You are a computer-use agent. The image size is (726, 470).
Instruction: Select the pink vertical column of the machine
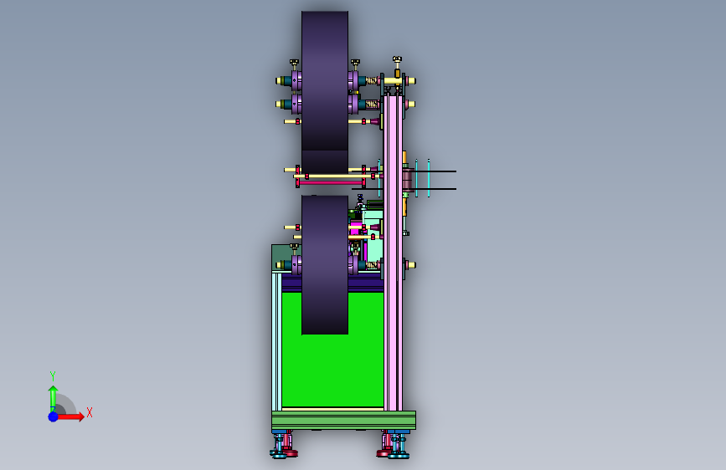coord(393,252)
